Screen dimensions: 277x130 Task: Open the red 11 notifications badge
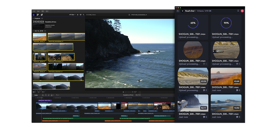pyautogui.click(x=242, y=11)
